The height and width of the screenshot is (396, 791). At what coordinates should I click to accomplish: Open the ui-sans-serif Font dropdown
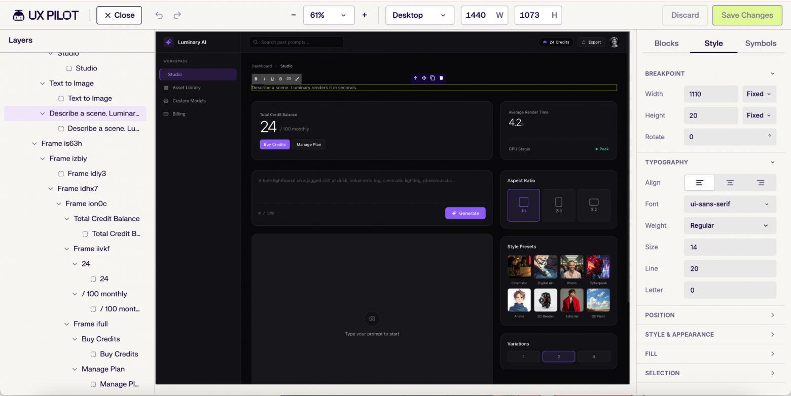pyautogui.click(x=730, y=204)
